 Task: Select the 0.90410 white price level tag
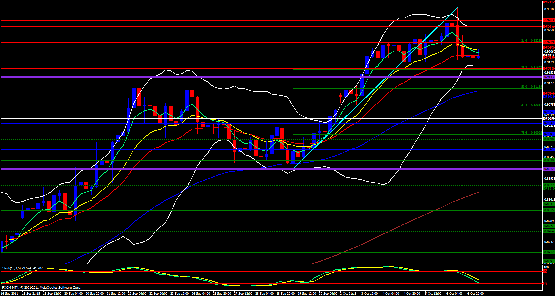pos(549,118)
